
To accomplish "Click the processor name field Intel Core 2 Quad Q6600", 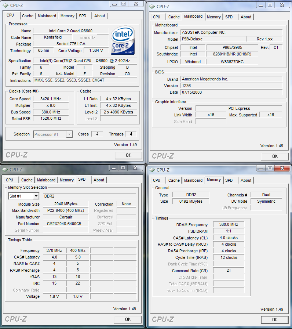I will [71, 31].
